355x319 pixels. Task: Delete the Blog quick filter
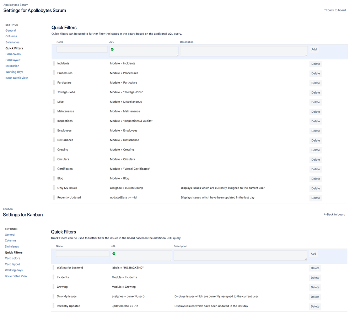(316, 179)
